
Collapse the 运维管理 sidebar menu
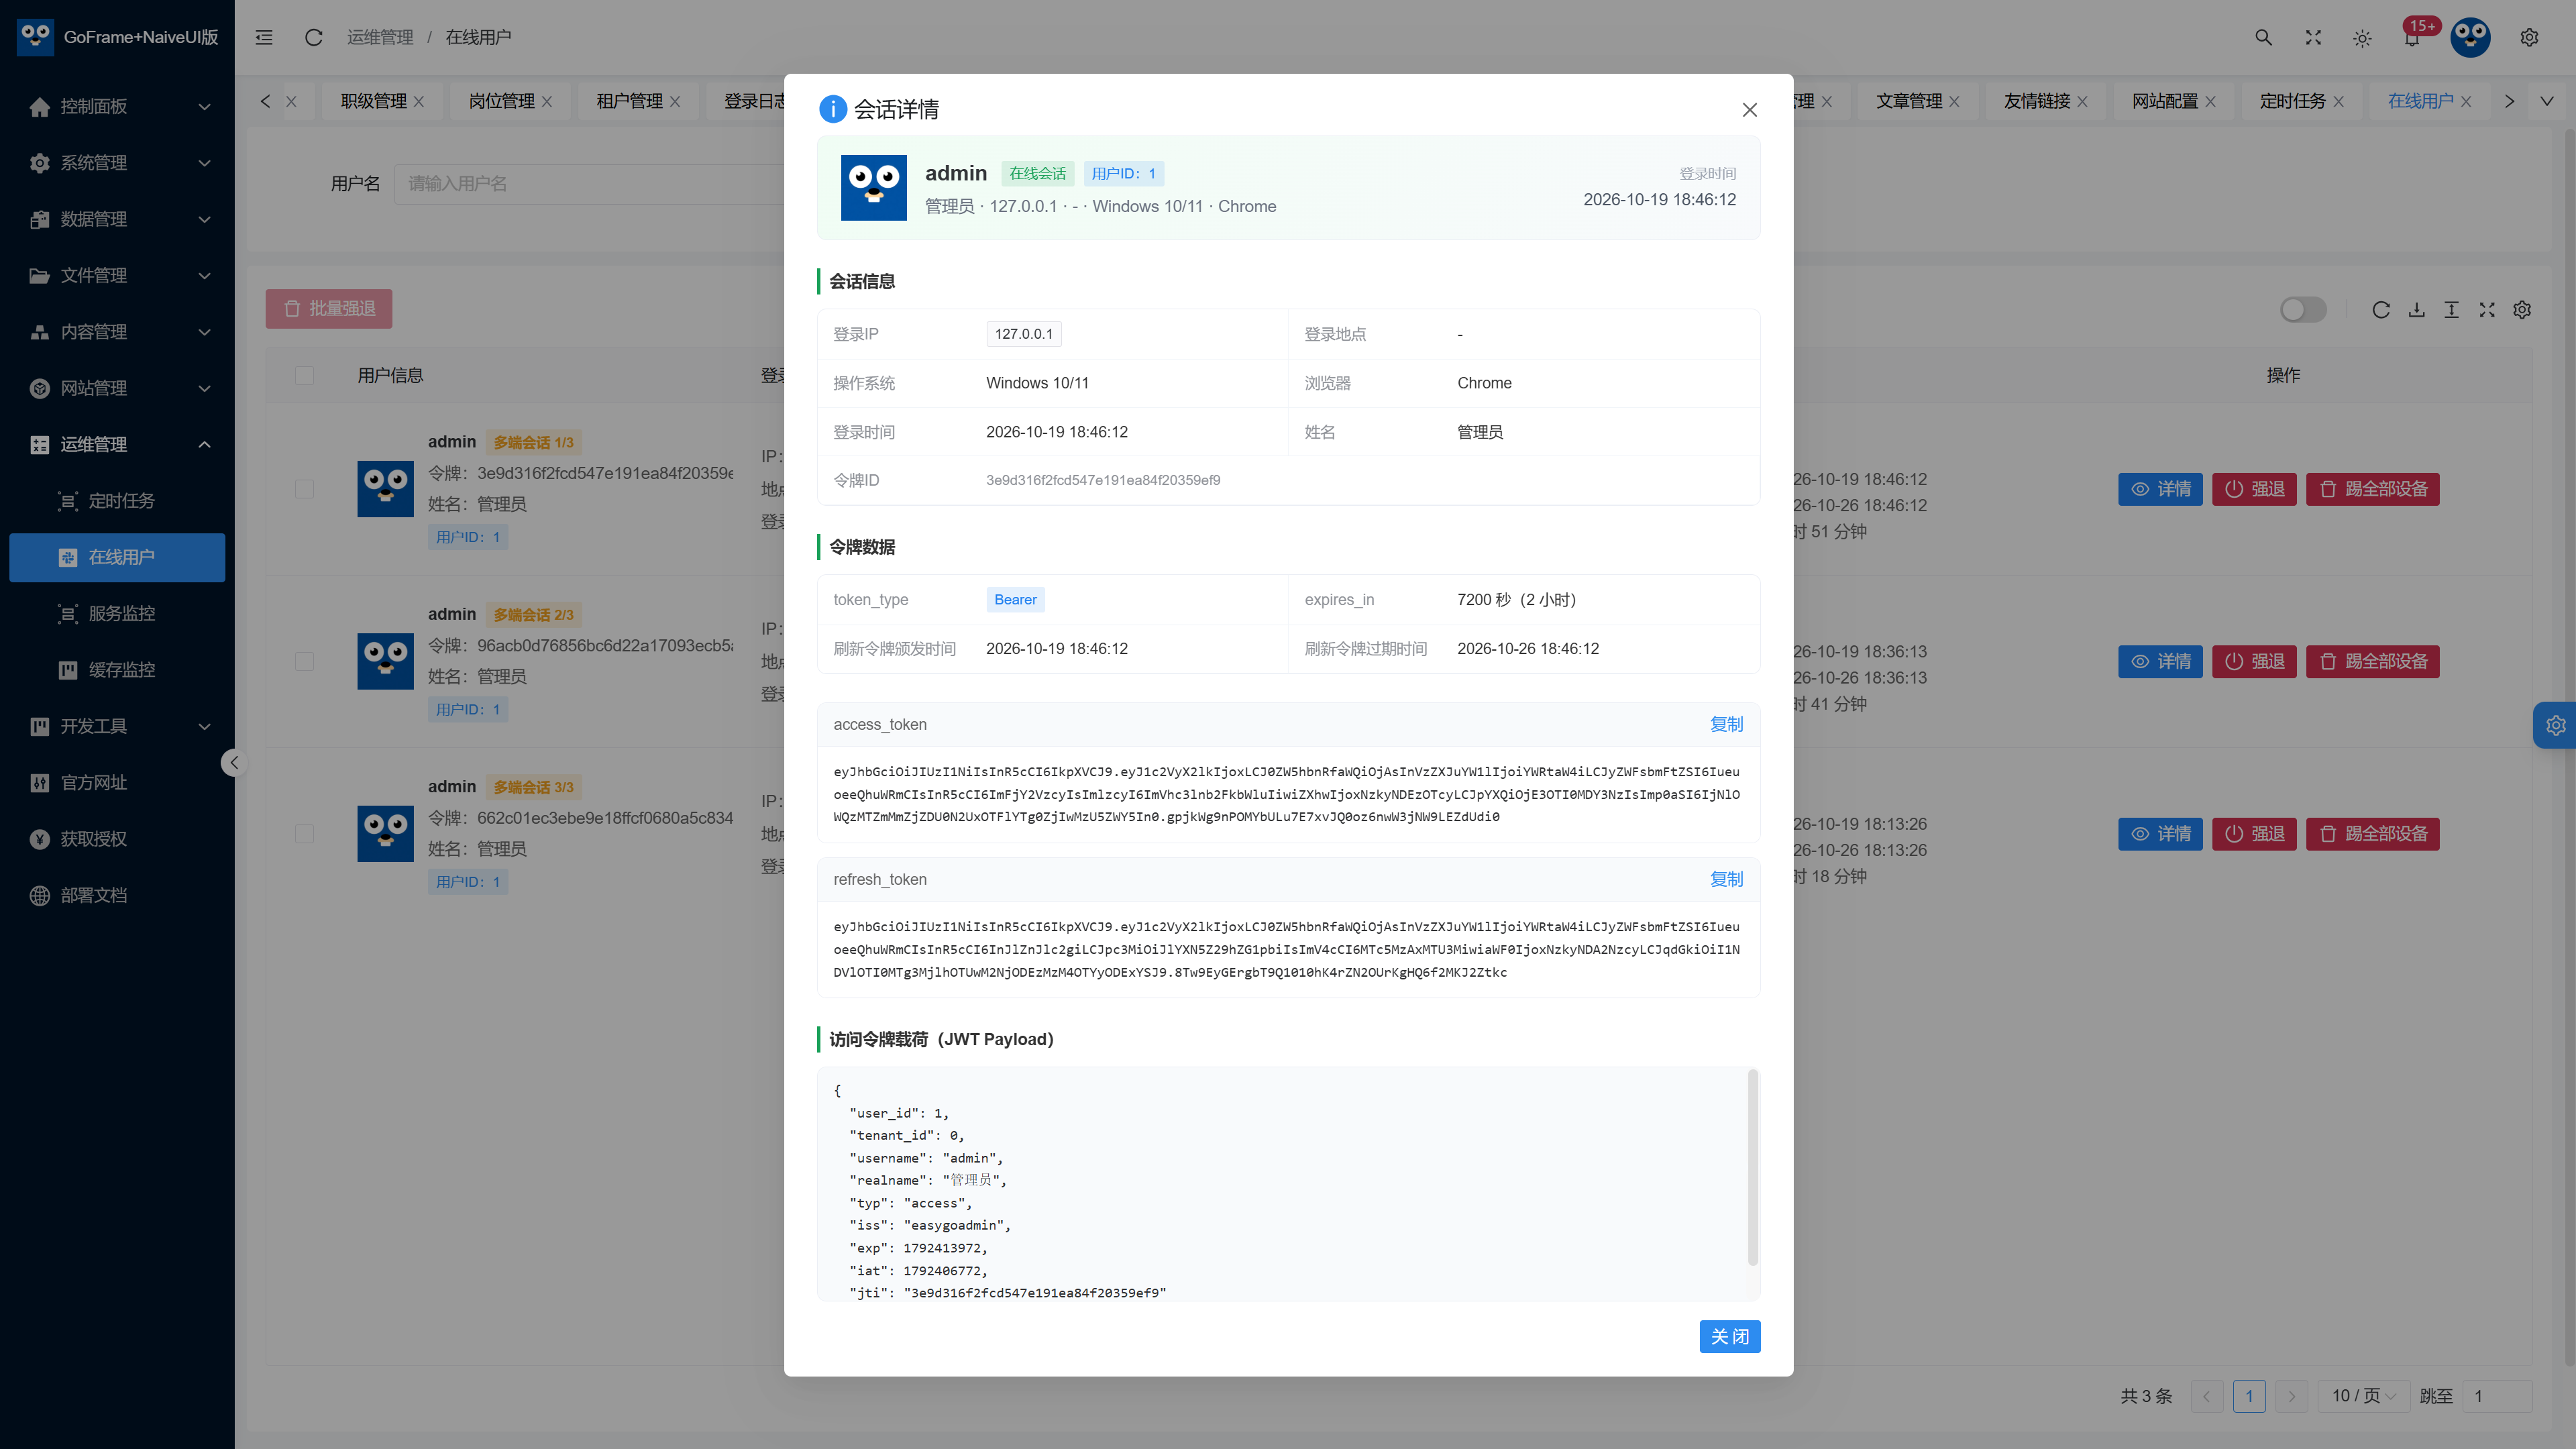pos(117,444)
